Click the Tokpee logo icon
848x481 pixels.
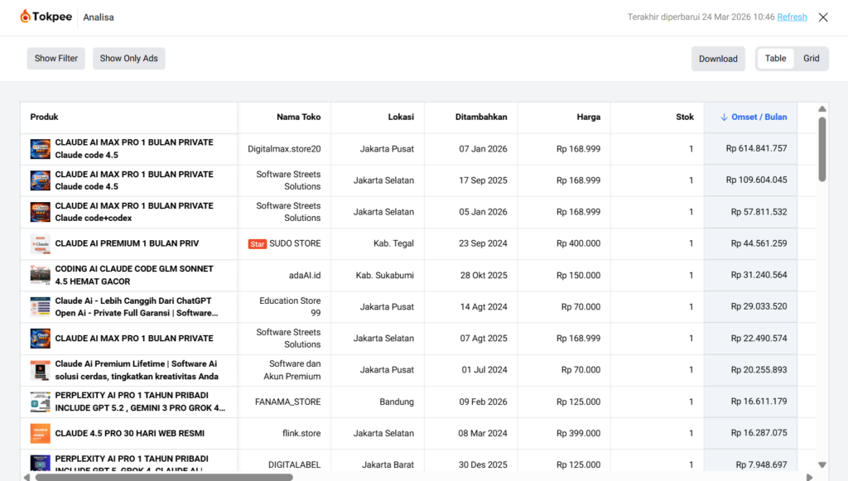(26, 17)
